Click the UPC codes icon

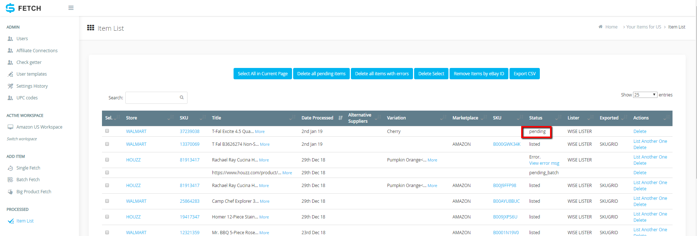click(10, 98)
